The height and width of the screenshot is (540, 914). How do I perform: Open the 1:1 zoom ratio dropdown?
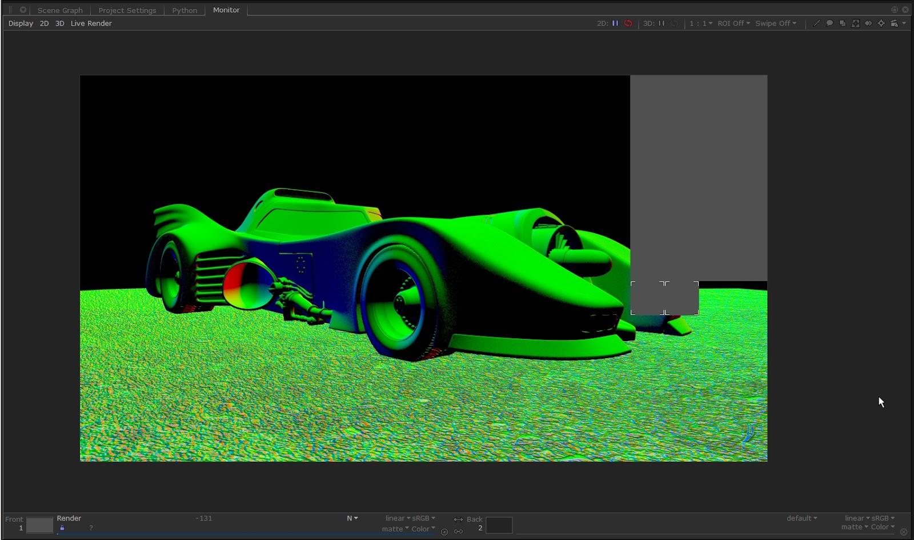point(700,23)
